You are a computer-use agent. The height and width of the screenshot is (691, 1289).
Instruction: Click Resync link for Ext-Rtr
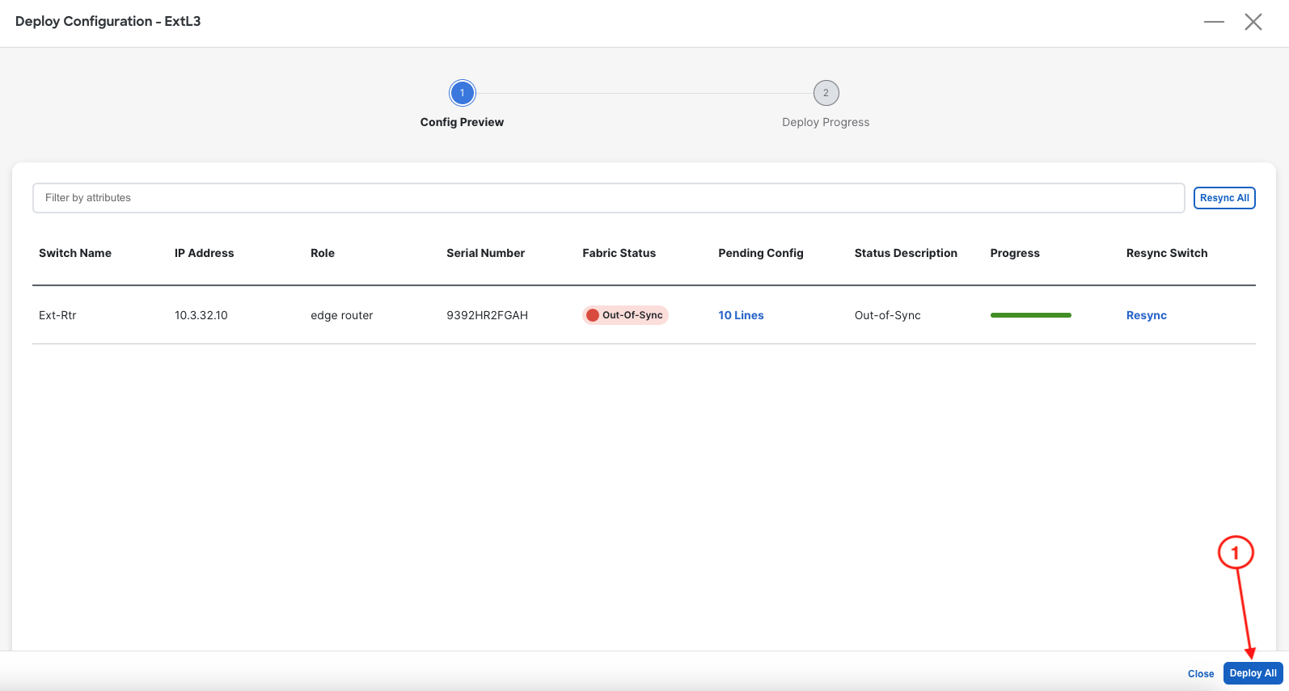click(1147, 315)
